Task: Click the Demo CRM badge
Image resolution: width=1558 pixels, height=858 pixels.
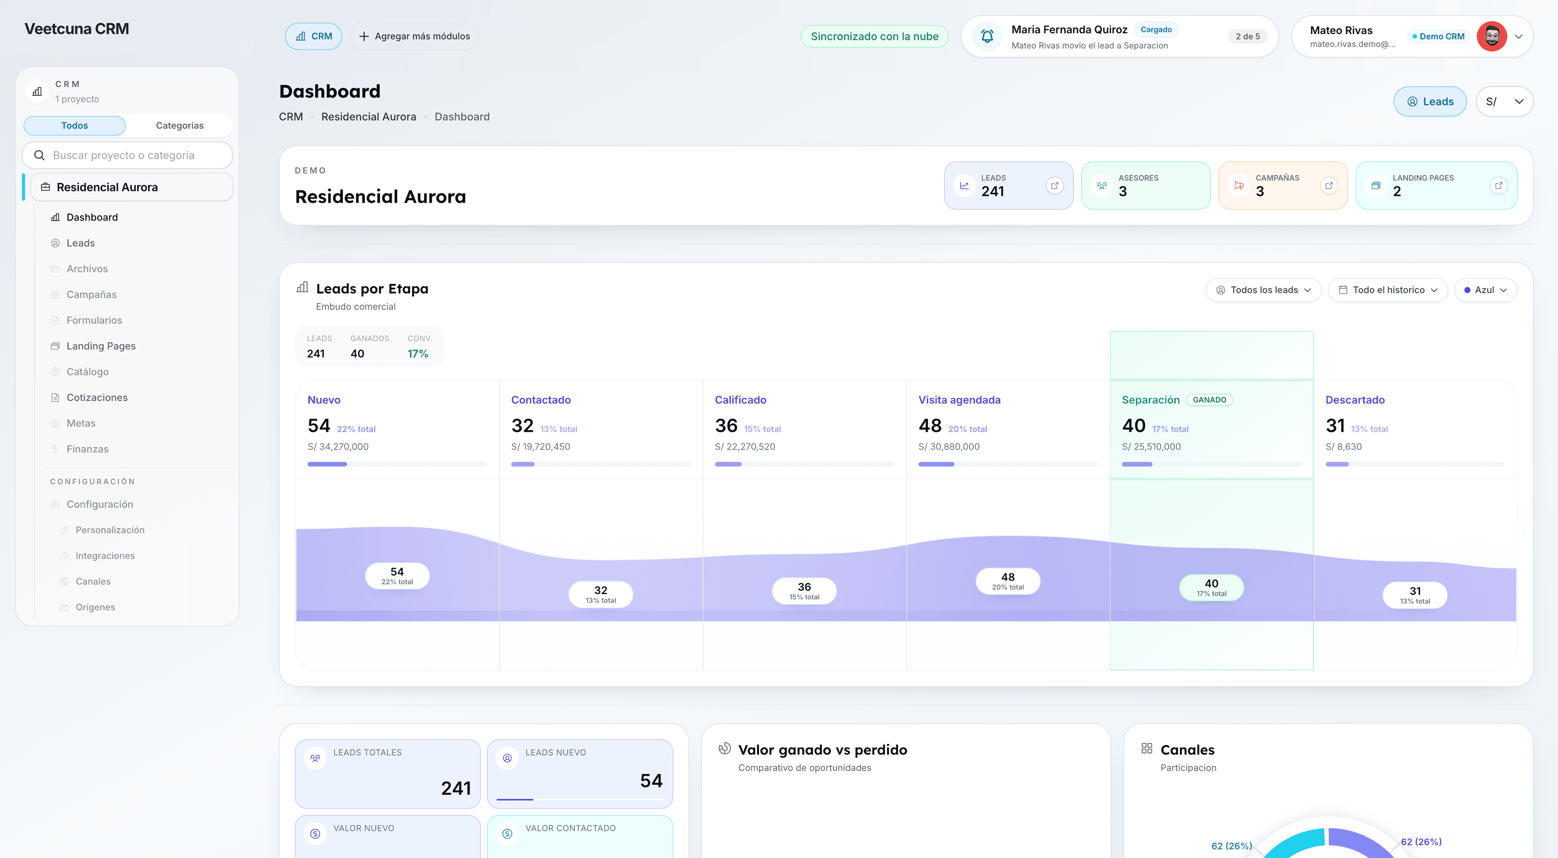Action: [1438, 36]
